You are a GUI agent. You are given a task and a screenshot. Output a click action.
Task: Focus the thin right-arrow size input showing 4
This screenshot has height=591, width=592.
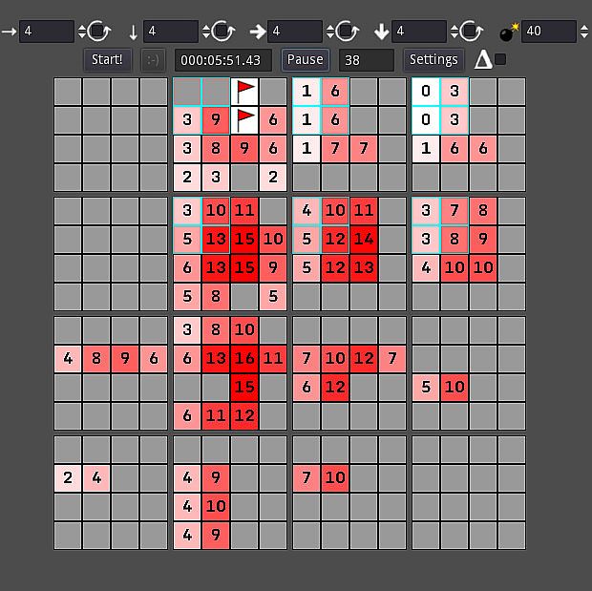[47, 32]
